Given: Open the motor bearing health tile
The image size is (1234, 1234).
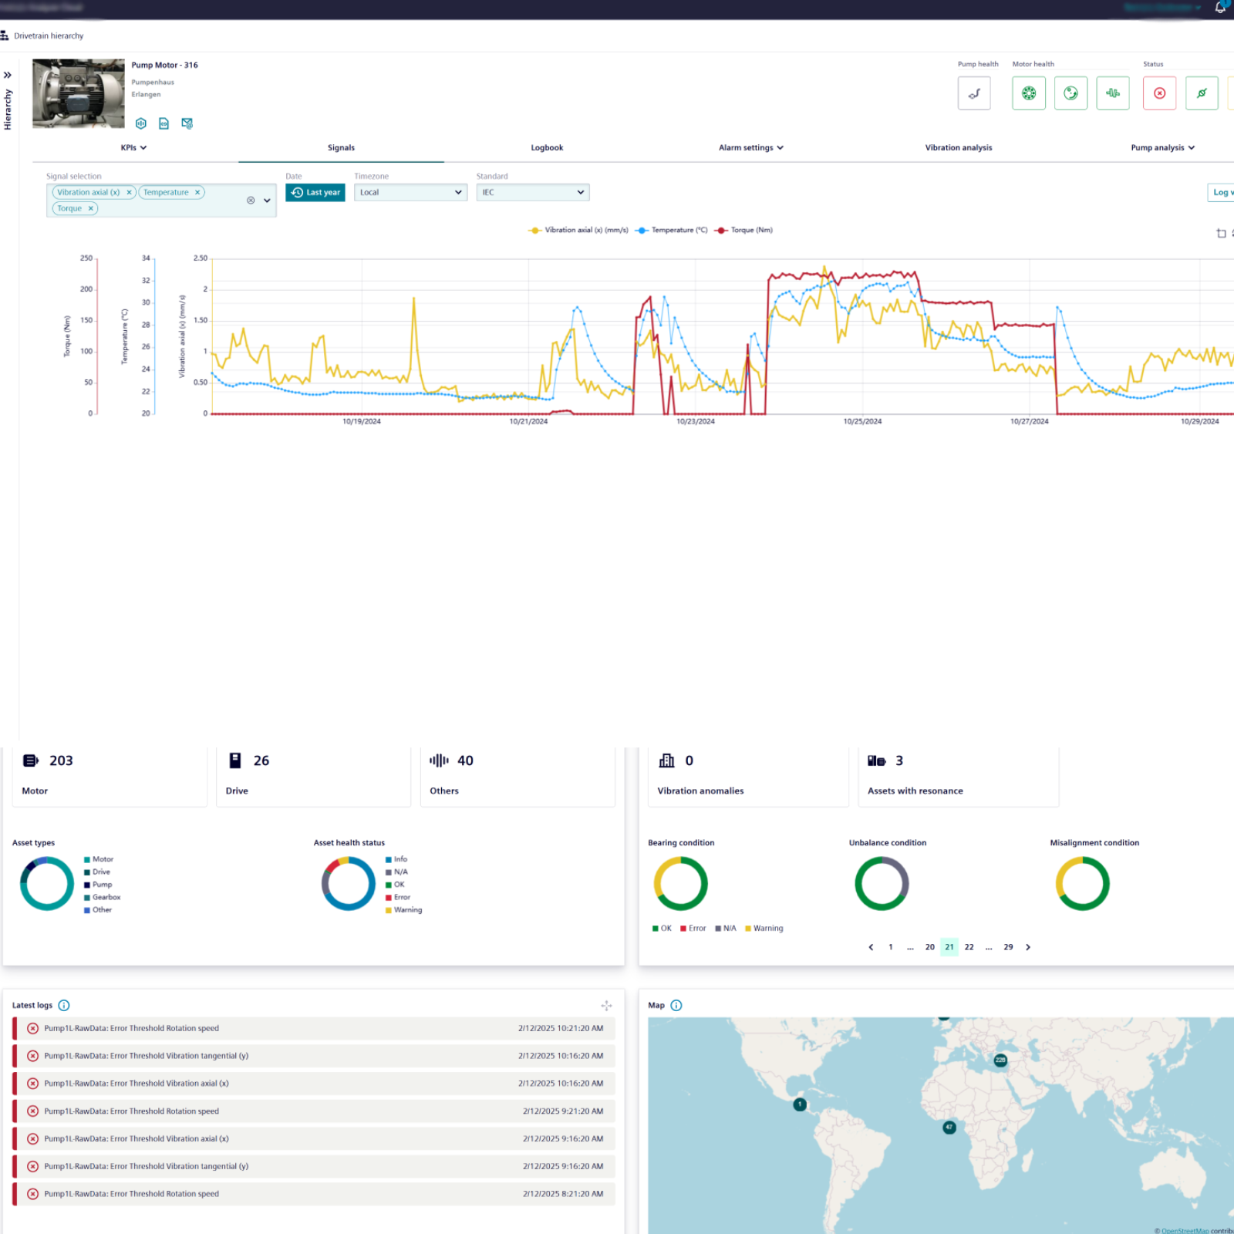Looking at the screenshot, I should 1029,93.
